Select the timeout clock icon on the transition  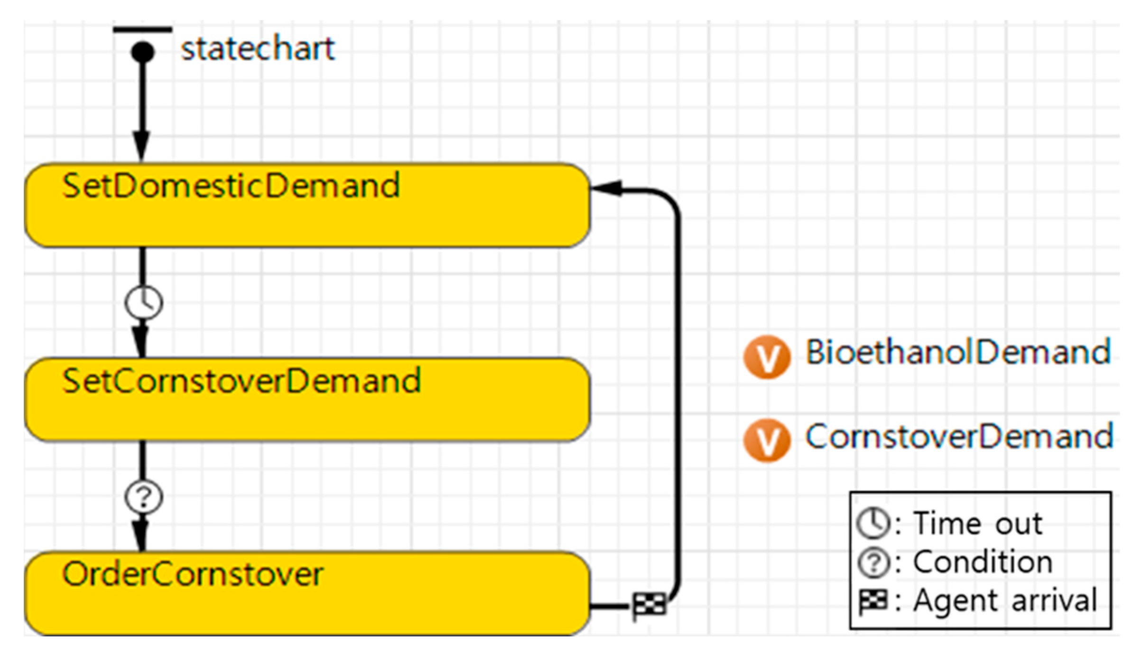144,302
